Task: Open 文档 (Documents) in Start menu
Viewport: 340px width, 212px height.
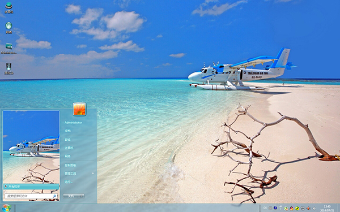Action: click(x=67, y=131)
